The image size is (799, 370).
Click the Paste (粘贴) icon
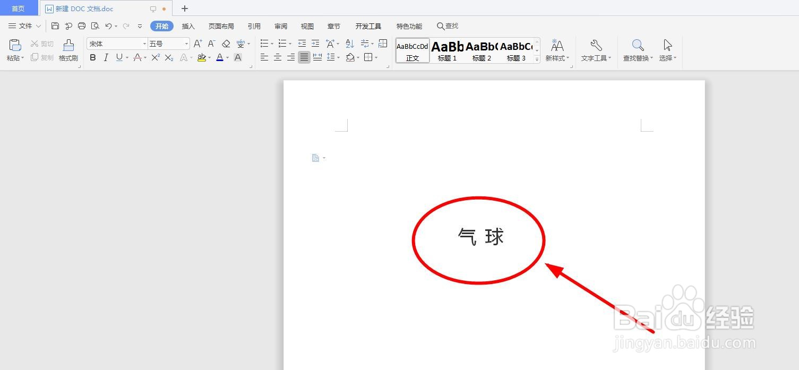14,47
